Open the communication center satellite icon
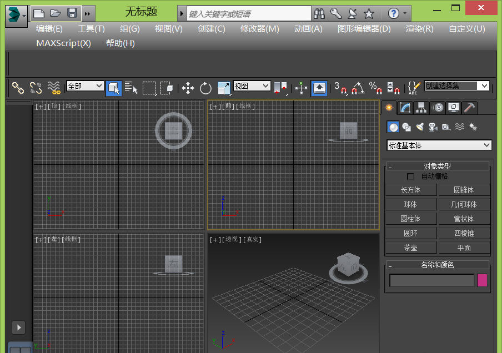502x353 pixels. [352, 13]
